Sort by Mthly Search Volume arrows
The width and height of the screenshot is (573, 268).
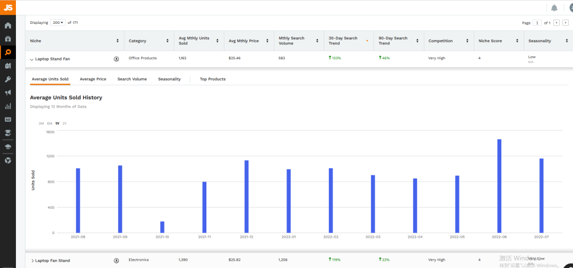317,41
